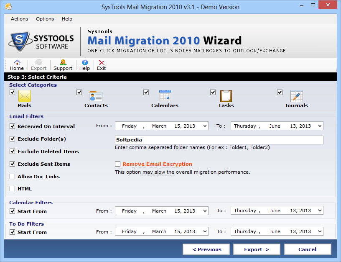
Task: Select March in To Do Filters From date
Action: 159,231
